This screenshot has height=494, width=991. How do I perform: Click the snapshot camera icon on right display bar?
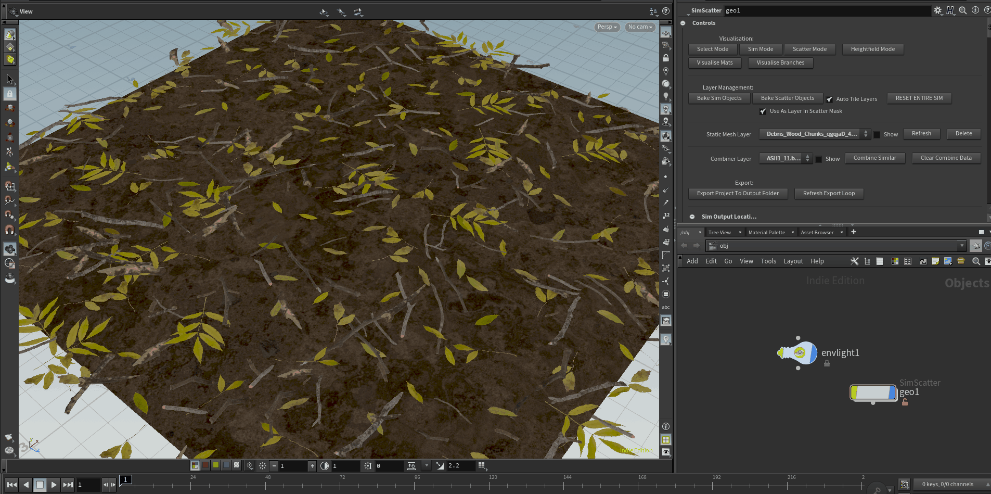click(666, 320)
